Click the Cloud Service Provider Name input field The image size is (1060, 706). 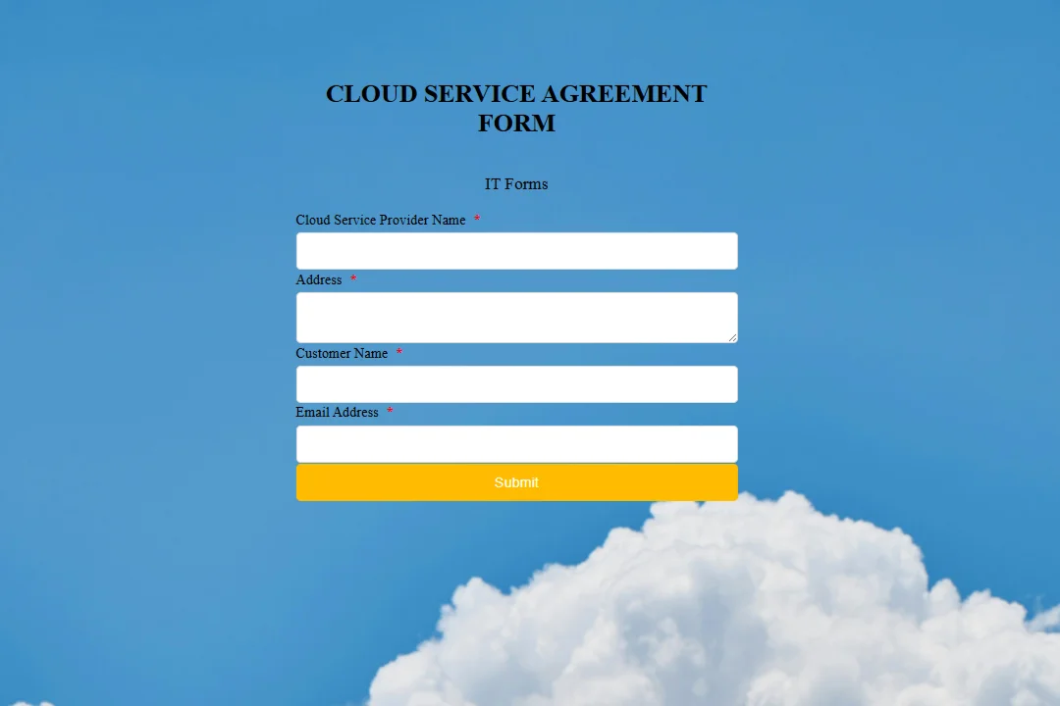516,251
